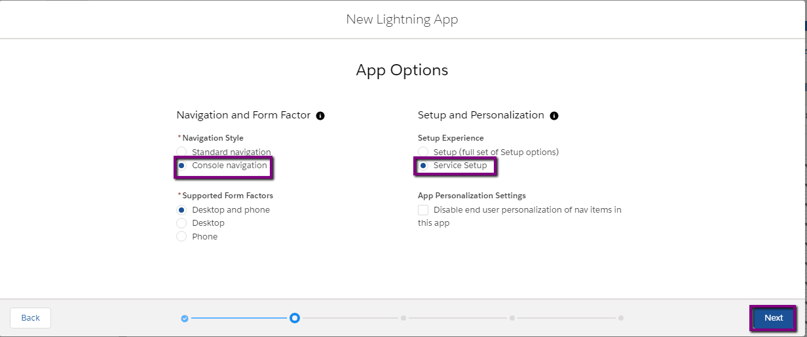The image size is (807, 337).
Task: Select Service Setup radio option
Action: 423,166
